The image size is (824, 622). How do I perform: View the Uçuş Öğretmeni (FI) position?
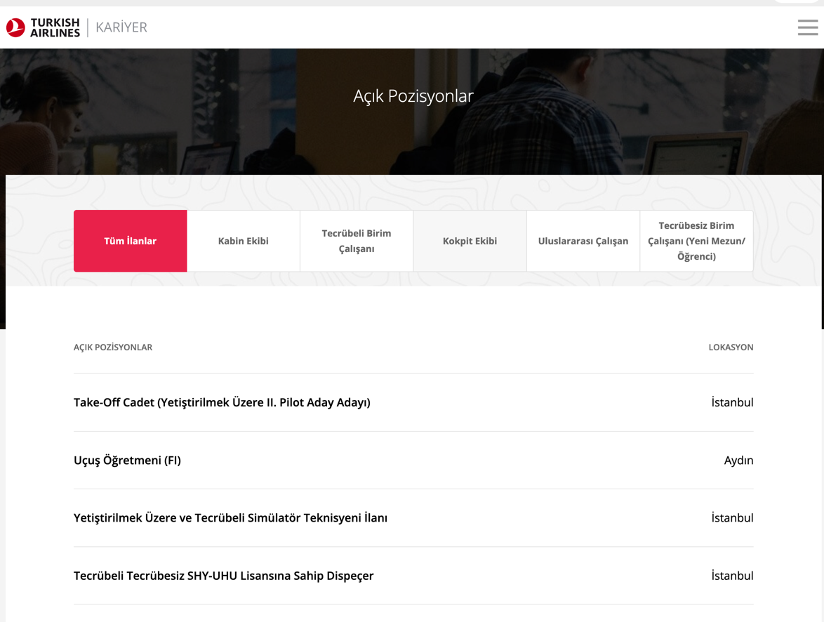(127, 461)
